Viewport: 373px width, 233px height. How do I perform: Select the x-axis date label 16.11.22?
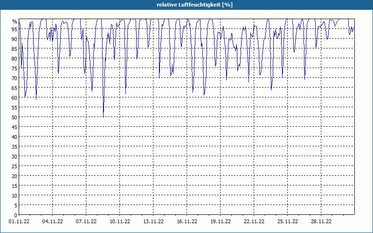pos(187,222)
